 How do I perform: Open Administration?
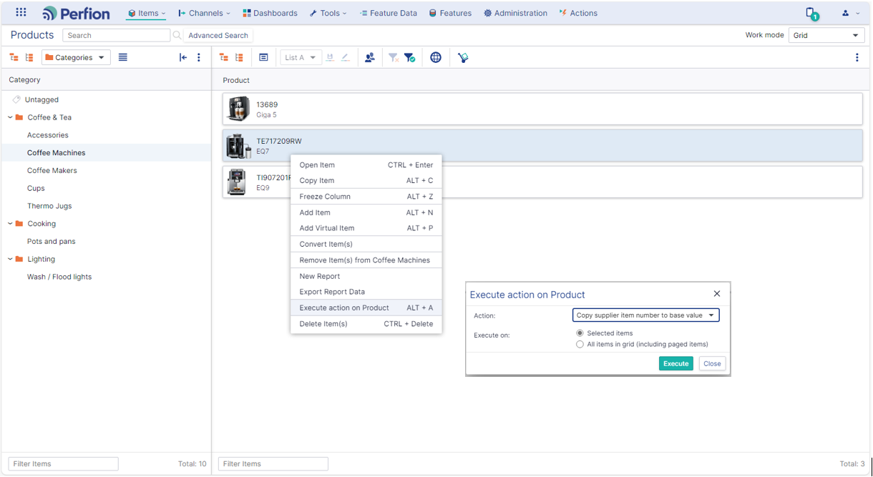pos(515,13)
